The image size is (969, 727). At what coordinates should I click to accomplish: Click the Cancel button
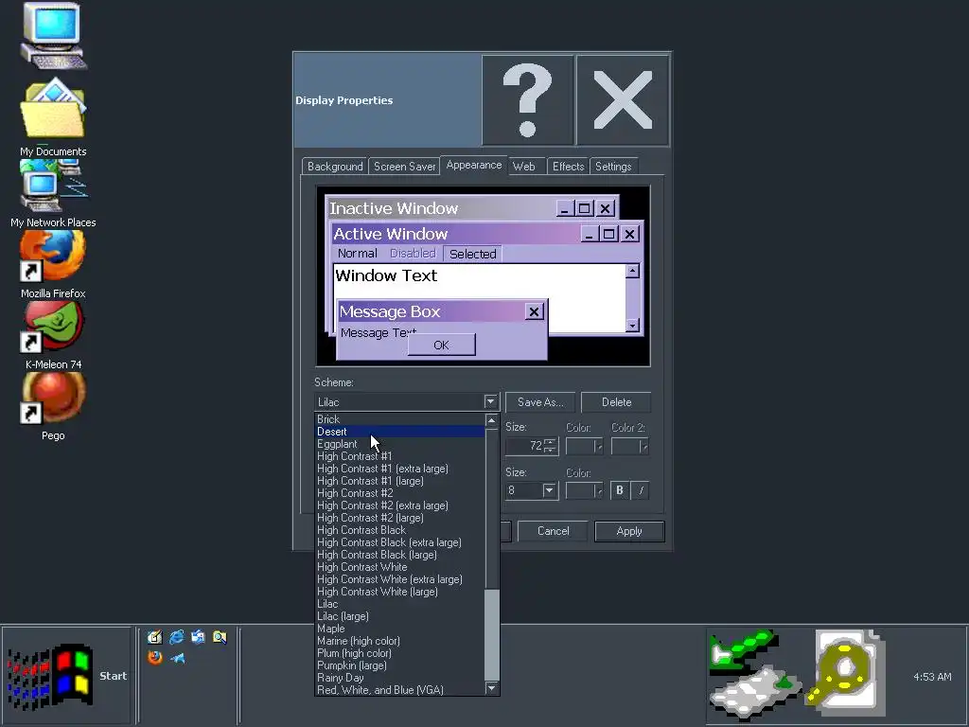(553, 531)
